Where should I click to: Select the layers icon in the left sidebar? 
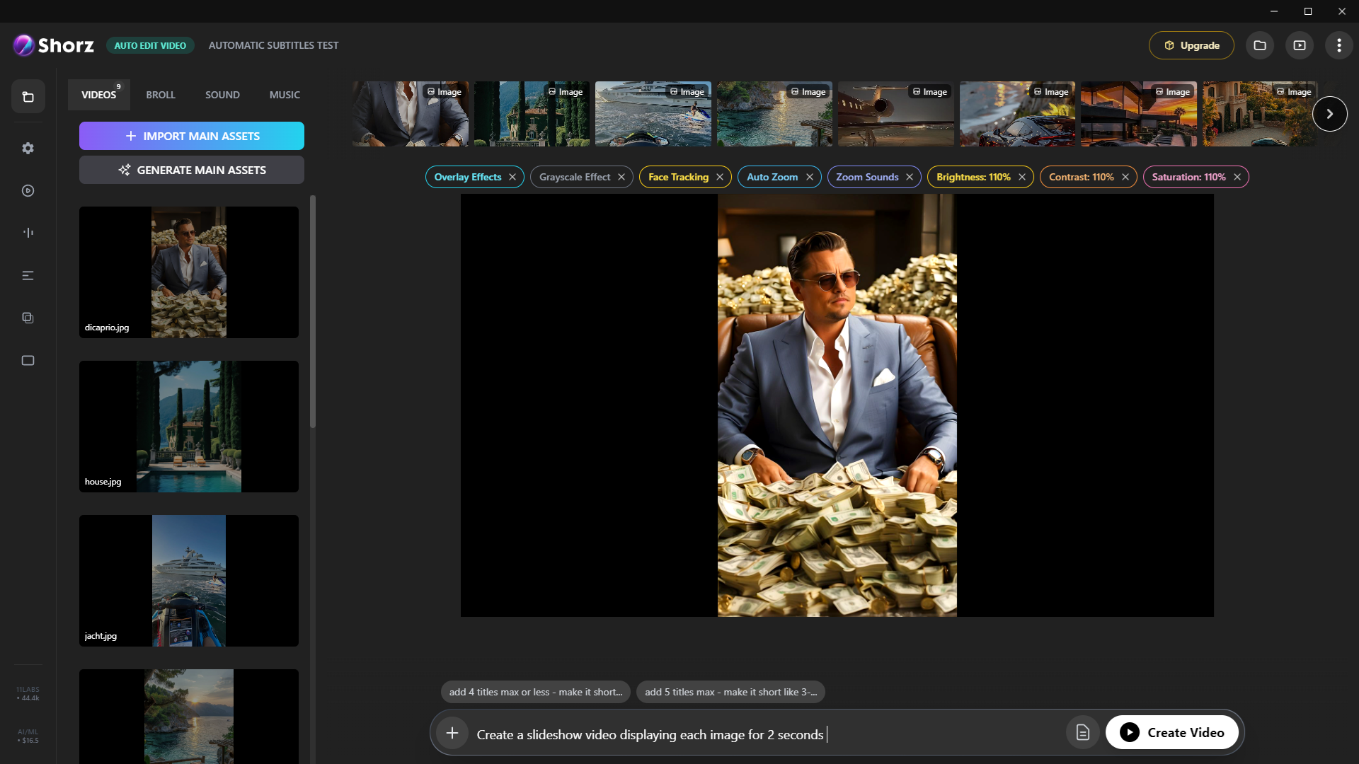[x=28, y=318]
